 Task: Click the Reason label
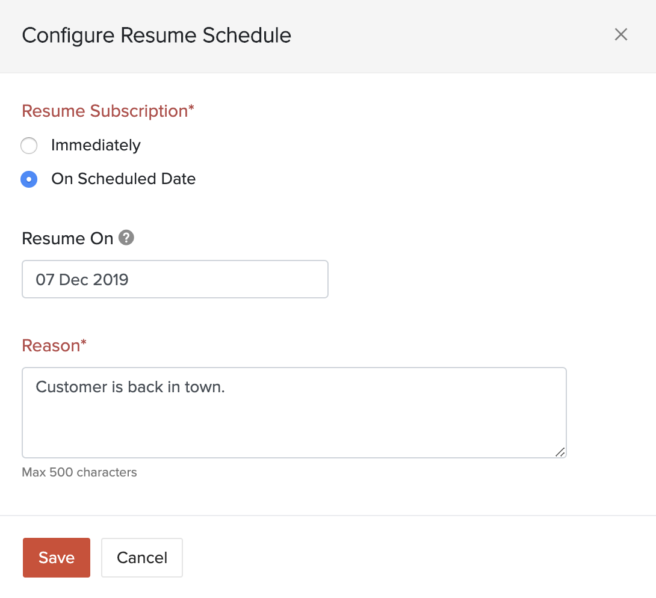54,345
